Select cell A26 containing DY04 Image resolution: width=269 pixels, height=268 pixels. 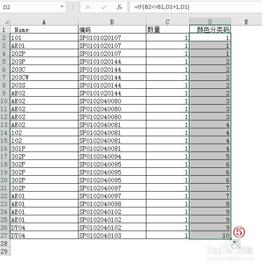(x=44, y=228)
